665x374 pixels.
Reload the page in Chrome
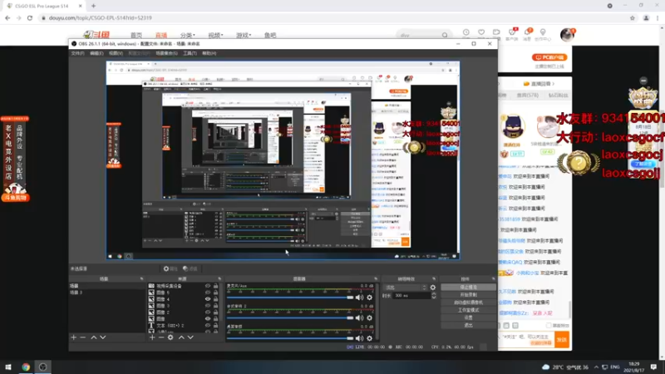pos(30,17)
